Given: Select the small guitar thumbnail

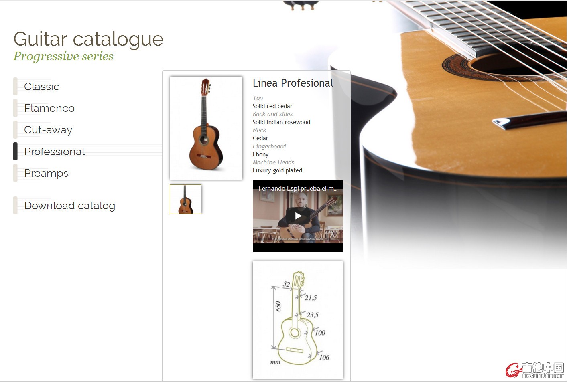Looking at the screenshot, I should click(186, 199).
